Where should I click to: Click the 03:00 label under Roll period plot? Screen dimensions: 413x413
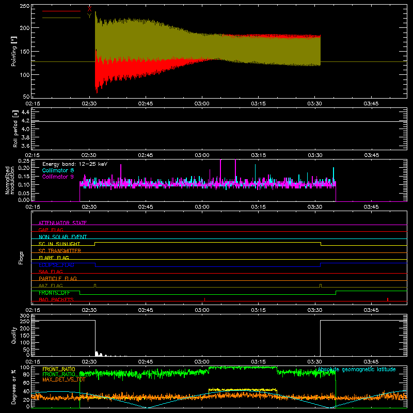pyautogui.click(x=202, y=155)
